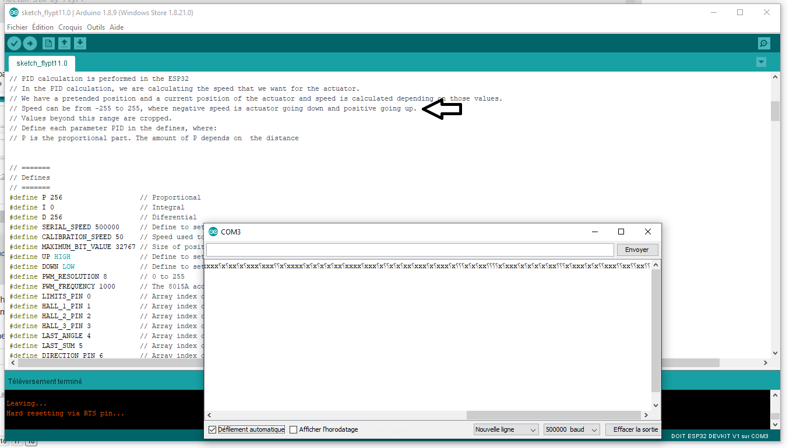Viewport: 800px width, 448px height.
Task: Open the Croquis menu
Action: (71, 27)
